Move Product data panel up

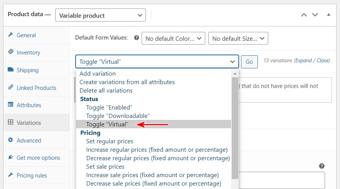pyautogui.click(x=304, y=15)
